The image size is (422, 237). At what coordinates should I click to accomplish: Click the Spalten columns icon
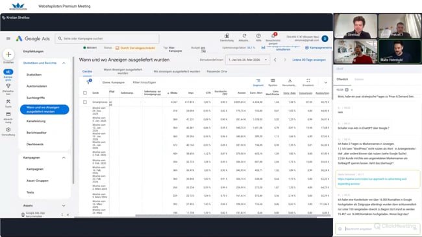coord(273,80)
